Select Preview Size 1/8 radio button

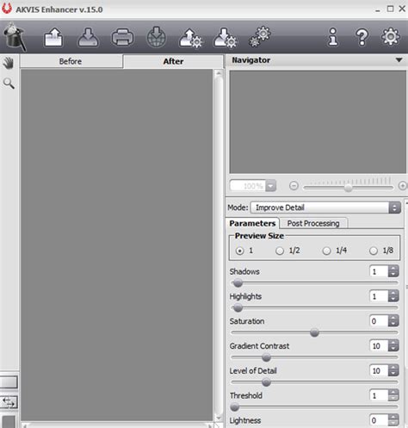pyautogui.click(x=374, y=251)
